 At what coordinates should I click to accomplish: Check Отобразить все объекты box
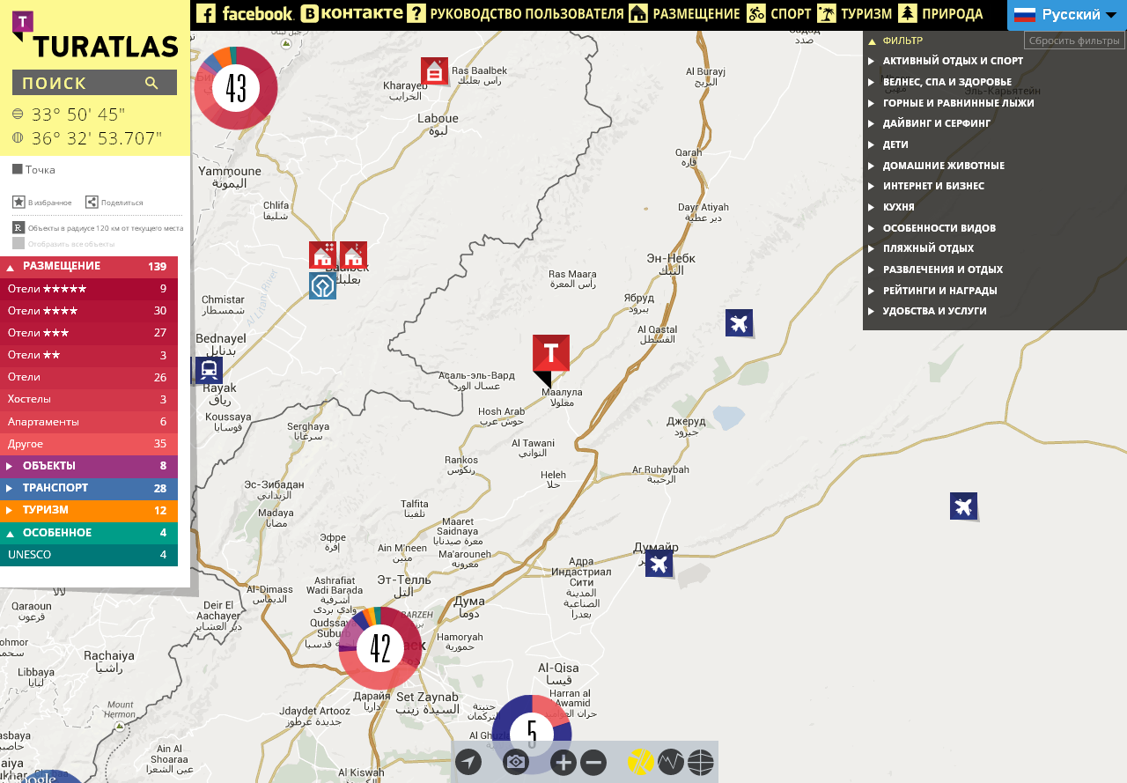point(18,243)
